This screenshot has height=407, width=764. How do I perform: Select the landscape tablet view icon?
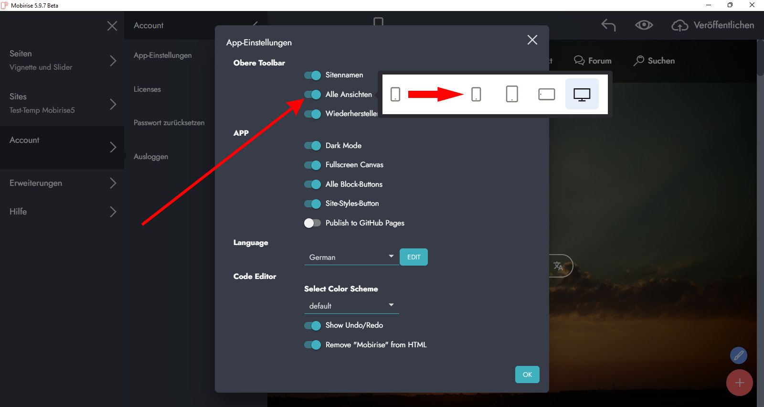coord(546,95)
